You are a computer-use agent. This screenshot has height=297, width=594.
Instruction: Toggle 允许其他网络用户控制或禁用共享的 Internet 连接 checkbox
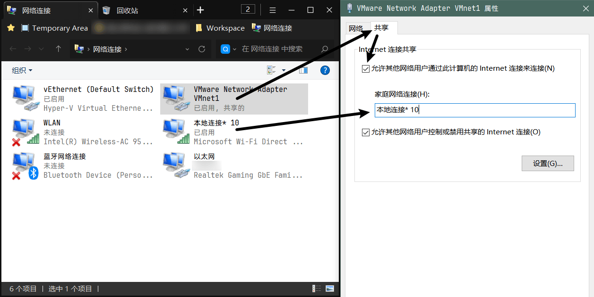click(x=365, y=132)
